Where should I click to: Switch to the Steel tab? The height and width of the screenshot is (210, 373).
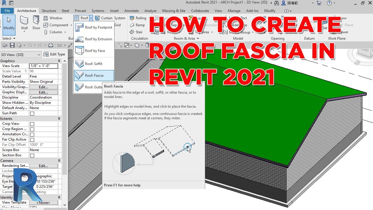(x=65, y=11)
